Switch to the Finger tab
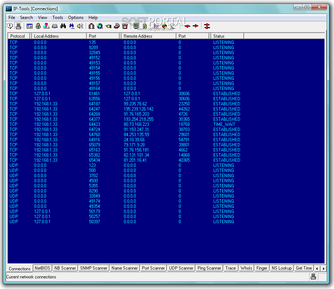Viewport: 334px width, 289px height. pos(262,268)
